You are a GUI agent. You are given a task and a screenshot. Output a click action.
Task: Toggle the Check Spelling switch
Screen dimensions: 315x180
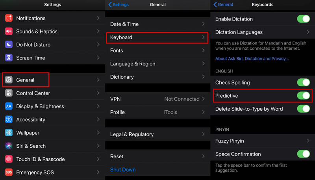[x=303, y=83]
